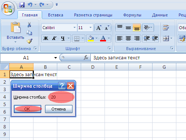Screen dimensions: 186x140
Task: Select column A header
Action: pos(21,67)
